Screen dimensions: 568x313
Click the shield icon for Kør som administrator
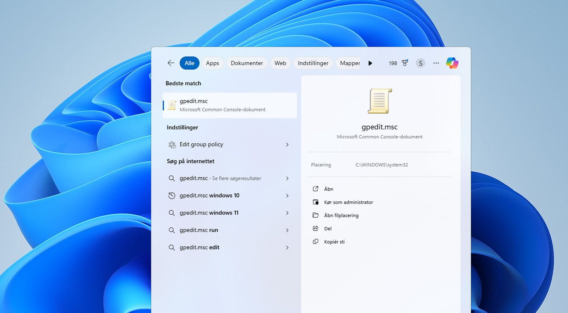316,202
